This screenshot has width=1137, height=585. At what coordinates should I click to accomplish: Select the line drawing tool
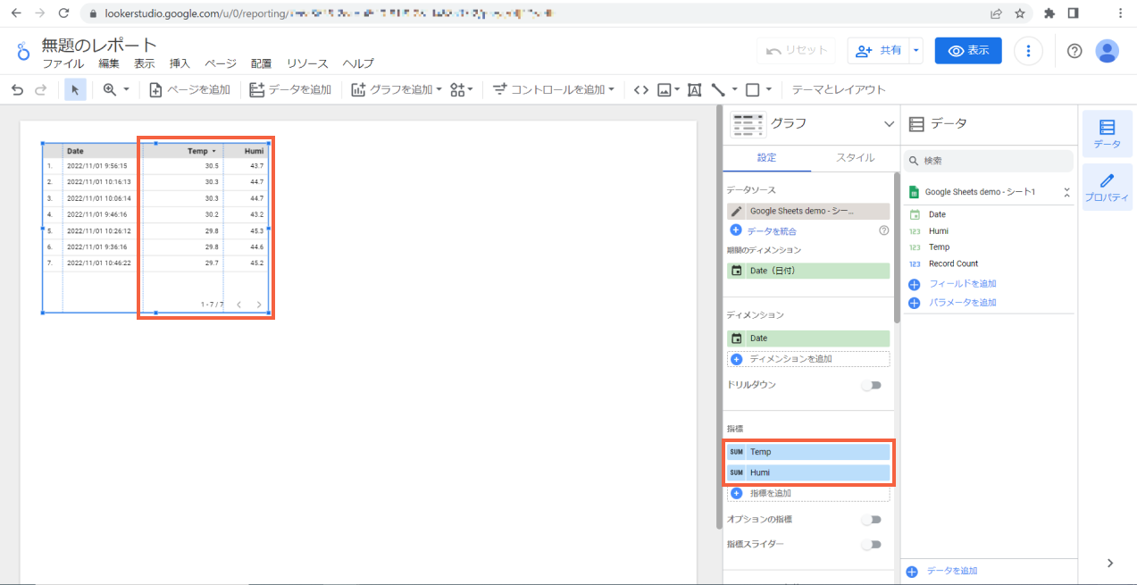coord(717,89)
